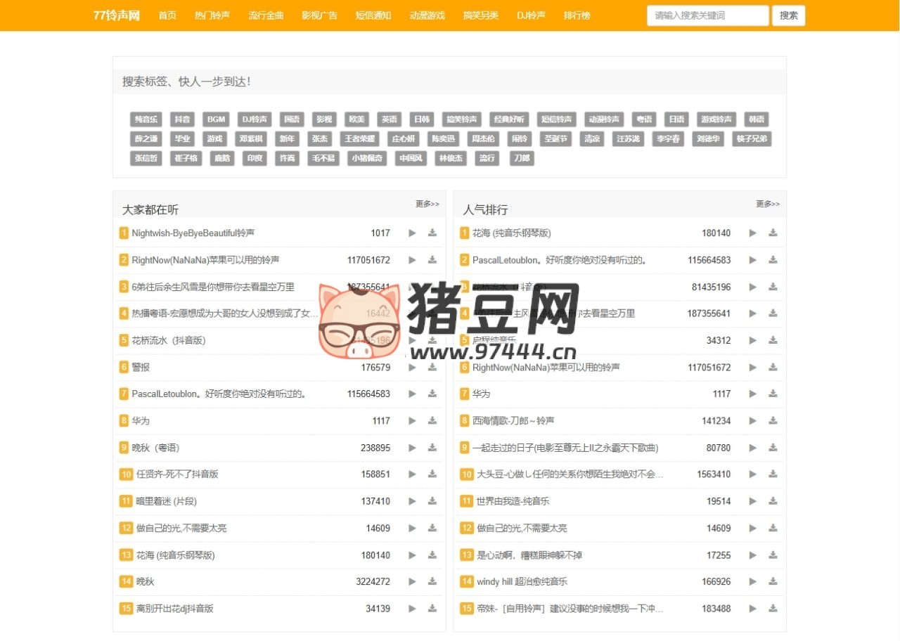Viewport: 900px width, 641px height.
Task: Play 西海情歌-刀郎~铃声
Action: point(752,420)
